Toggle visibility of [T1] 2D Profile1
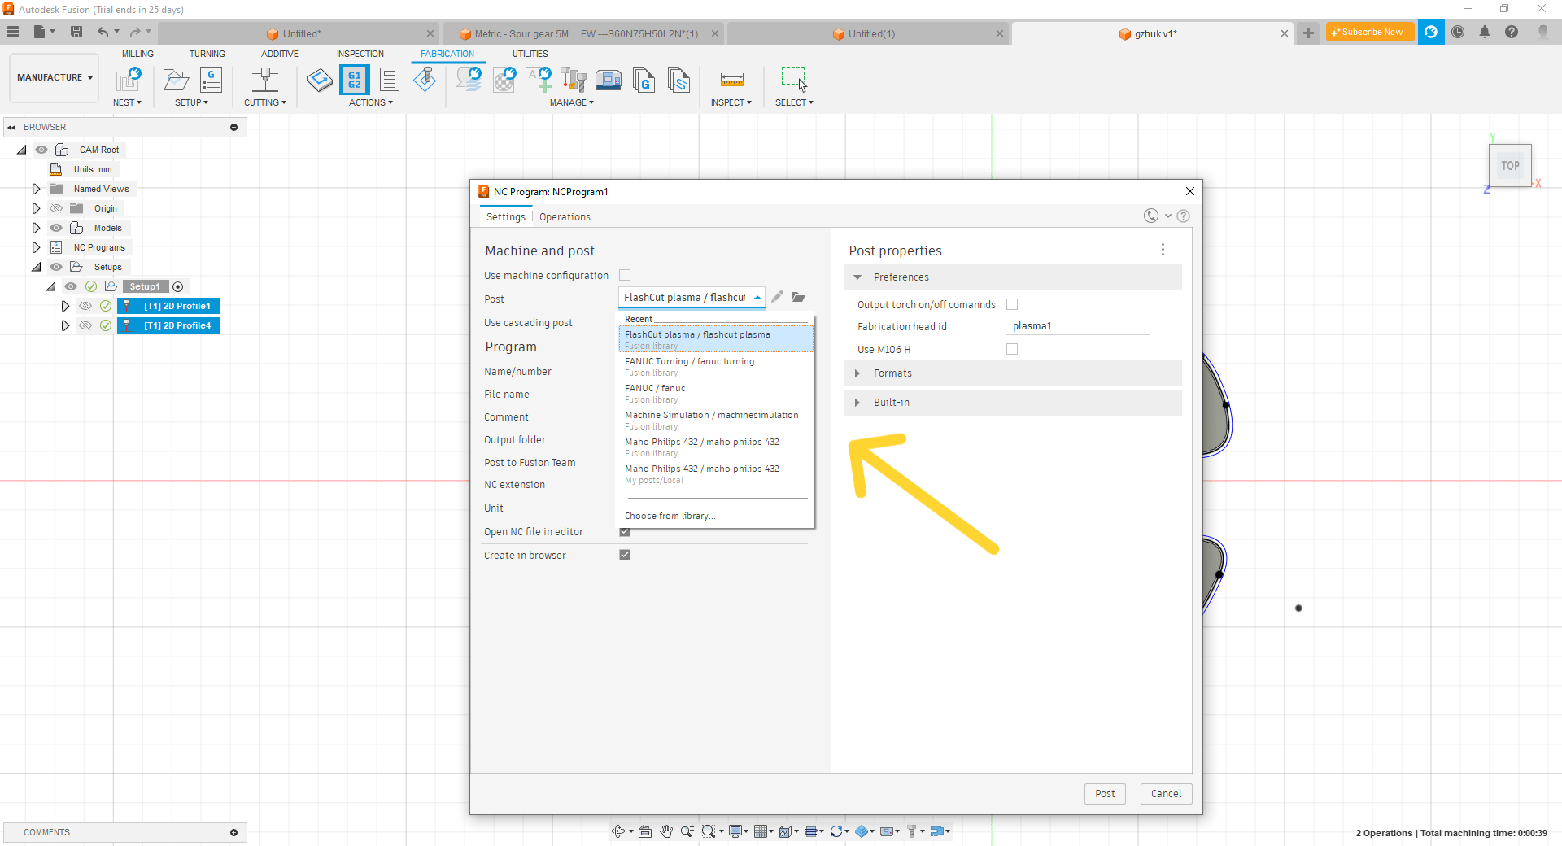Screen dimensions: 1562x846 point(85,306)
